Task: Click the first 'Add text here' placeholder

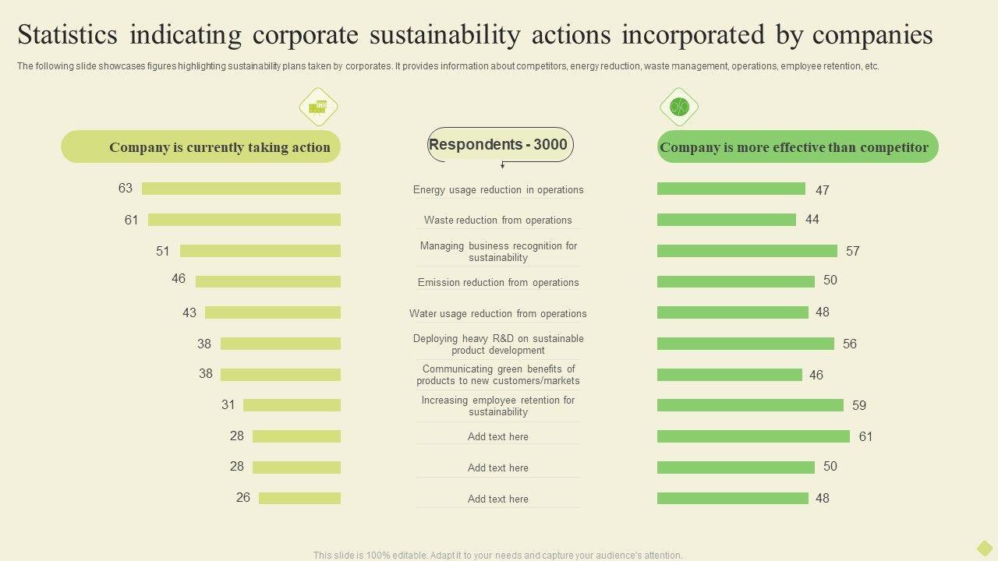Action: click(498, 436)
